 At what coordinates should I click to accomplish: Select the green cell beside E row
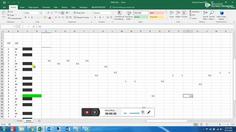point(32,96)
